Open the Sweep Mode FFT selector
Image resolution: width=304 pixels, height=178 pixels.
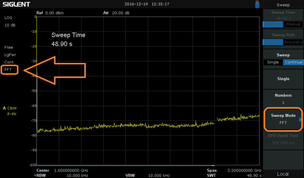pos(283,119)
